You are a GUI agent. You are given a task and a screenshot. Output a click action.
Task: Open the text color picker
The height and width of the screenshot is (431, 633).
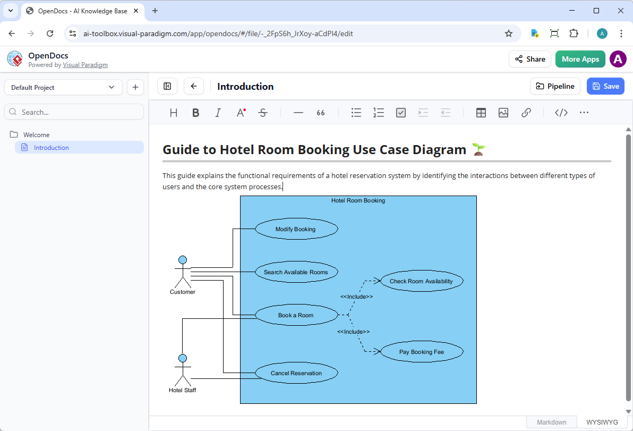coord(241,112)
